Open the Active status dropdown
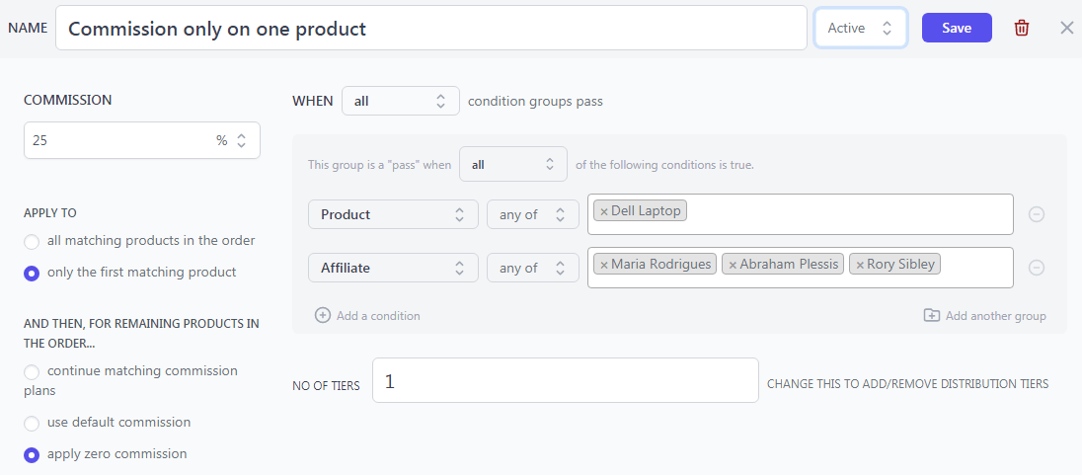This screenshot has width=1082, height=475. click(861, 28)
